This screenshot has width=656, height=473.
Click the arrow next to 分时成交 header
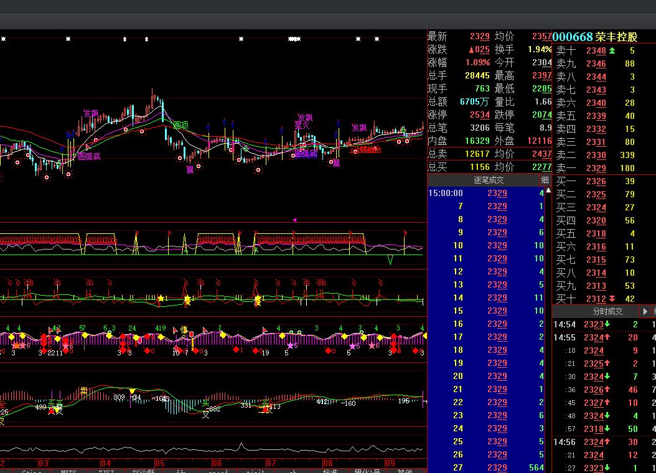point(645,312)
